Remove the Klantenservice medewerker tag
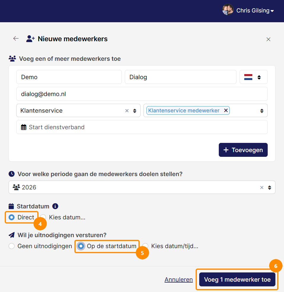This screenshot has height=292, width=284. click(226, 111)
